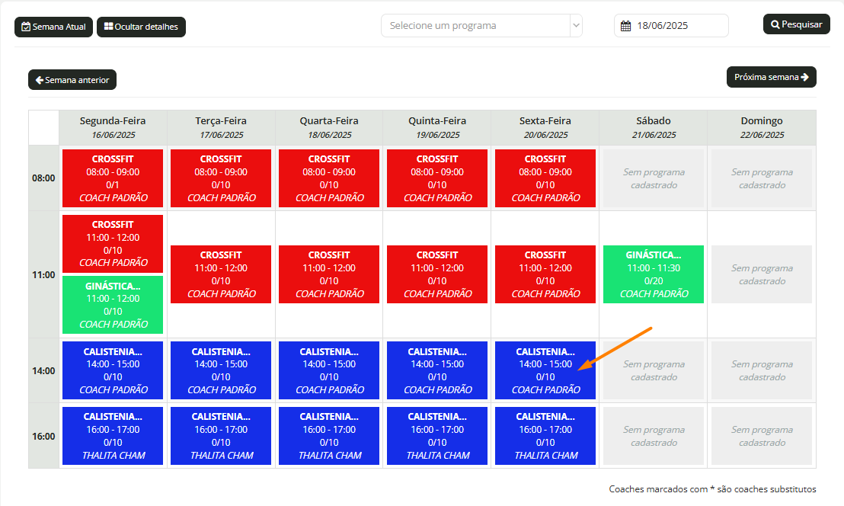The width and height of the screenshot is (844, 506).
Task: Open Thursday 11:00 CROSSFIT class
Action: [x=437, y=274]
